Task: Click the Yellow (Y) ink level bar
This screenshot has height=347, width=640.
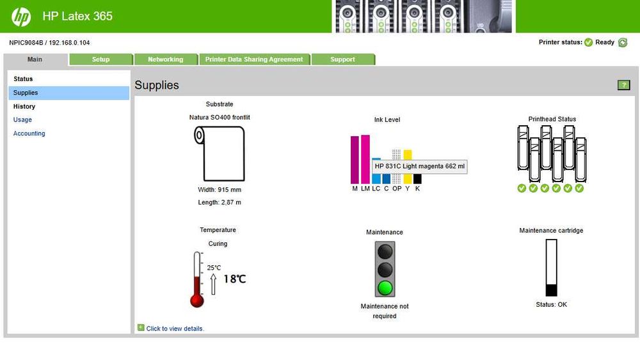Action: (x=407, y=167)
